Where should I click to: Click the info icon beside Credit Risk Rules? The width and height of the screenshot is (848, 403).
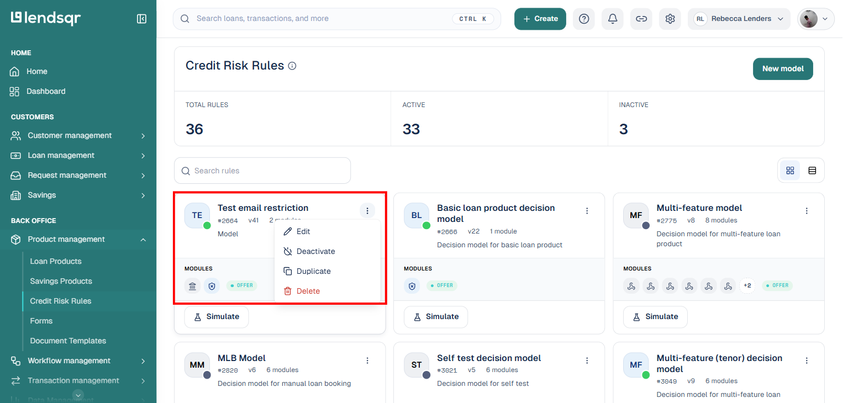point(292,66)
